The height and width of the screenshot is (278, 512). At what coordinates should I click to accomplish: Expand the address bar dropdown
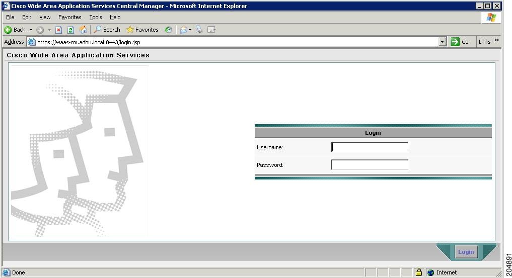point(443,42)
